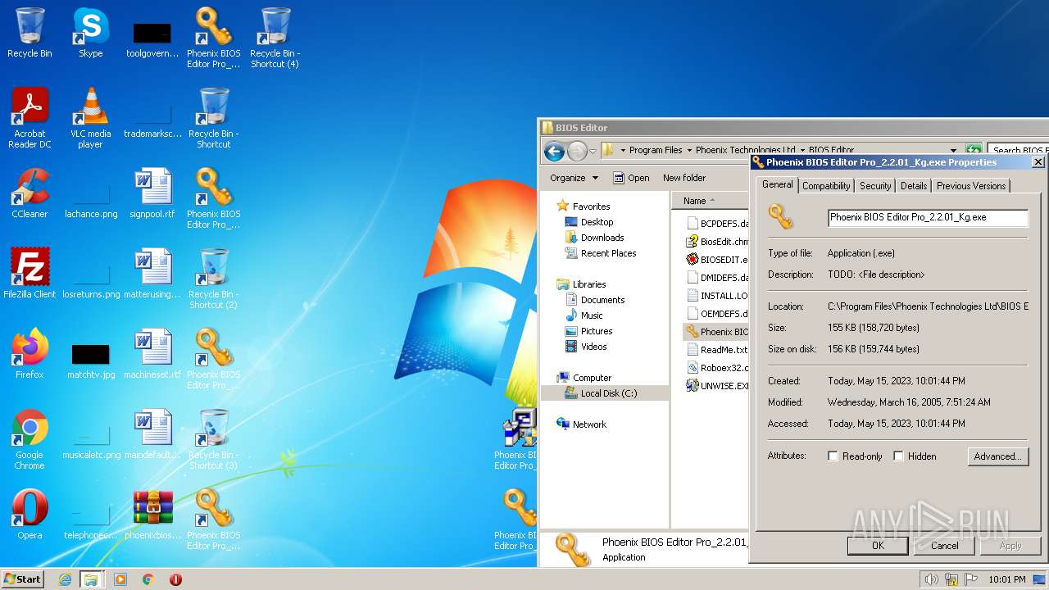Click the Explorer Forward navigation arrow
The height and width of the screenshot is (590, 1049).
tap(577, 151)
